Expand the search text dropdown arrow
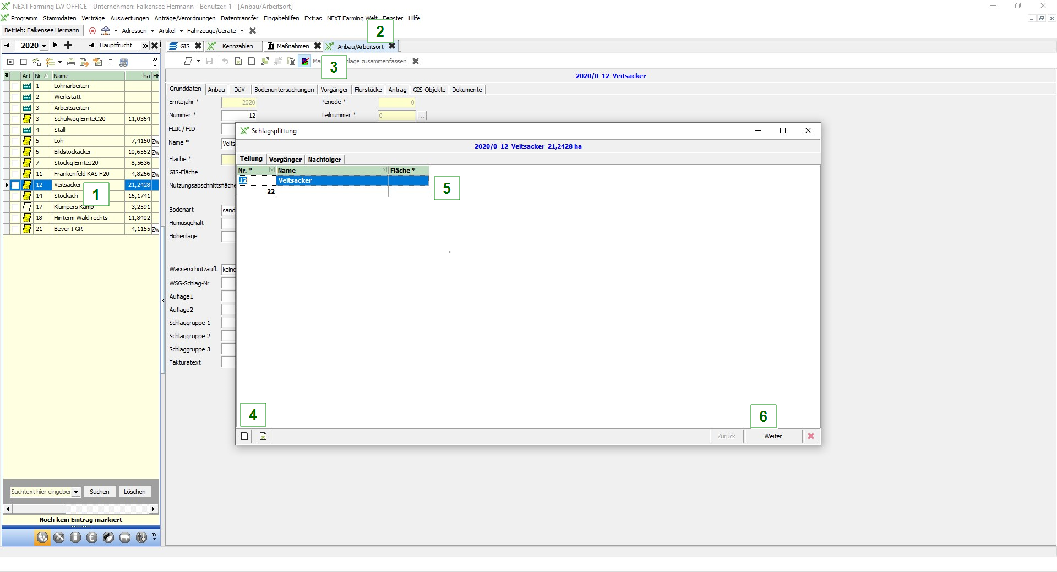Viewport: 1057px width, 572px height. click(75, 492)
